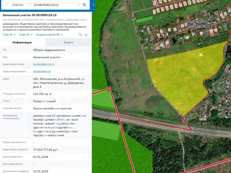
Task: Clear the search field with X icon
Action: coord(79,5)
